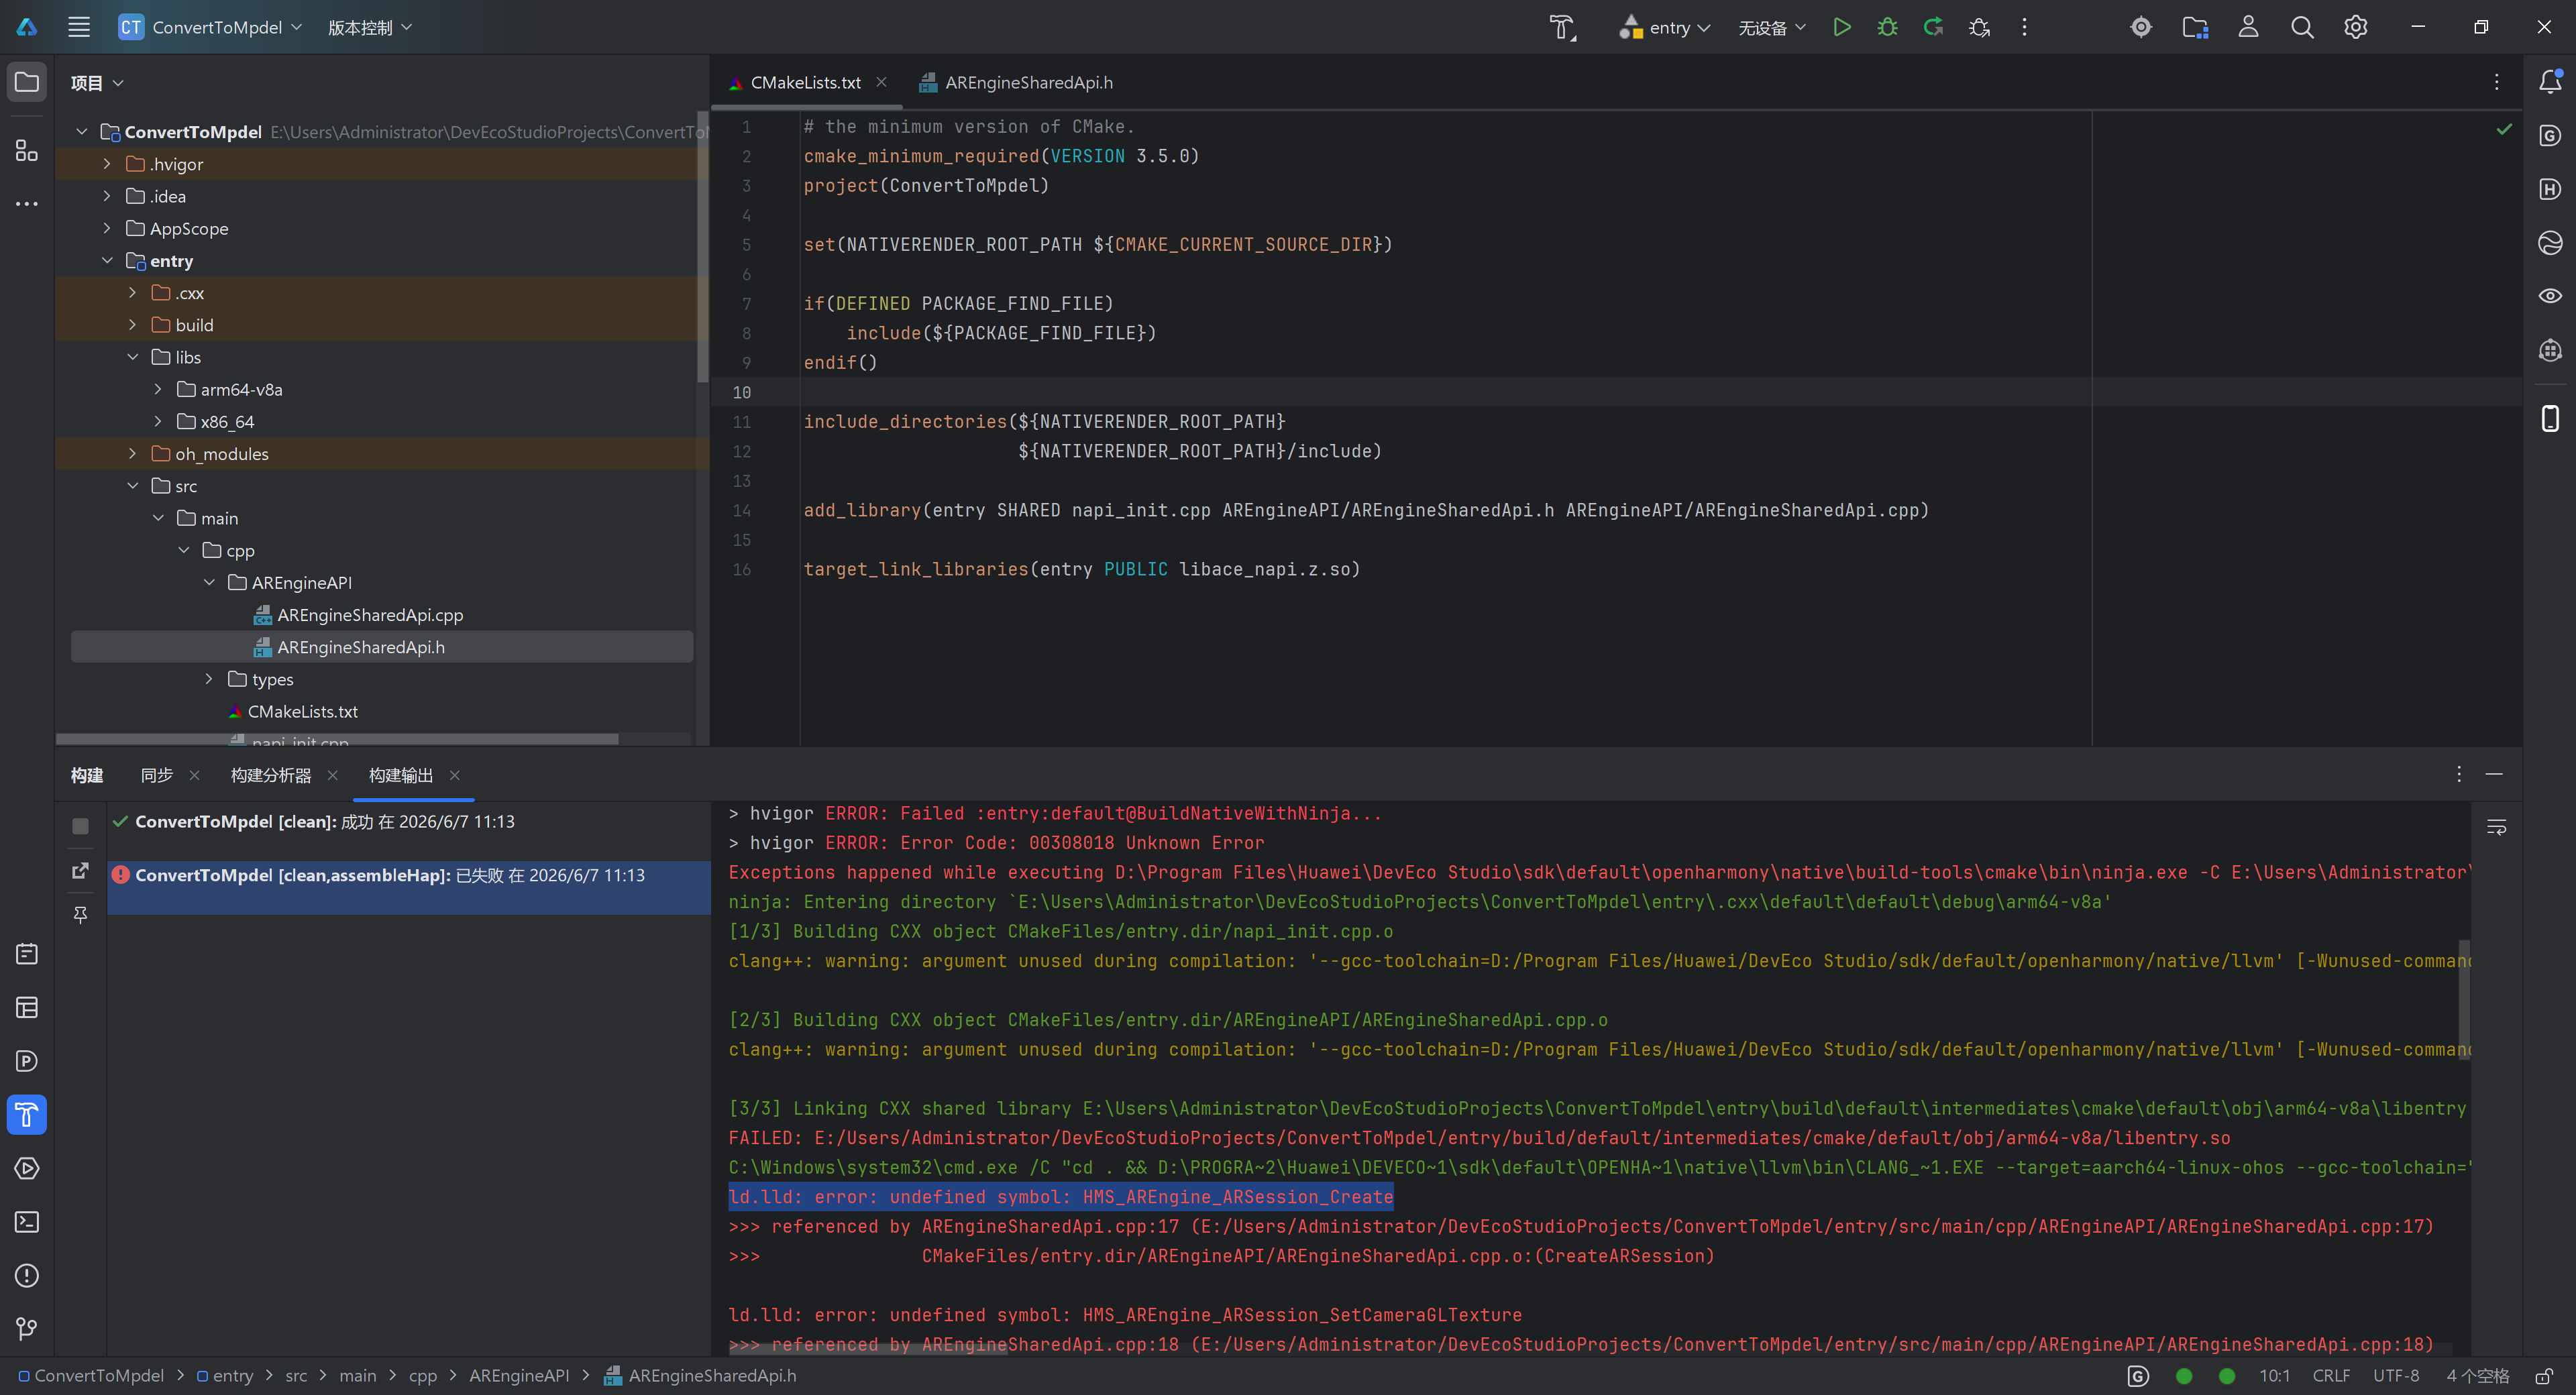Open the main hamburger menu
The width and height of the screenshot is (2576, 1395).
tap(79, 27)
